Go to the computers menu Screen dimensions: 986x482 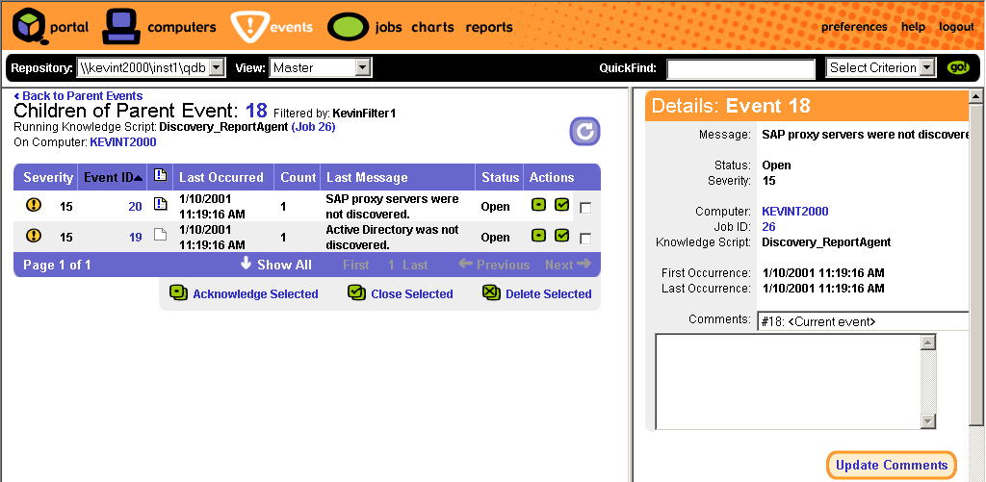[x=182, y=28]
